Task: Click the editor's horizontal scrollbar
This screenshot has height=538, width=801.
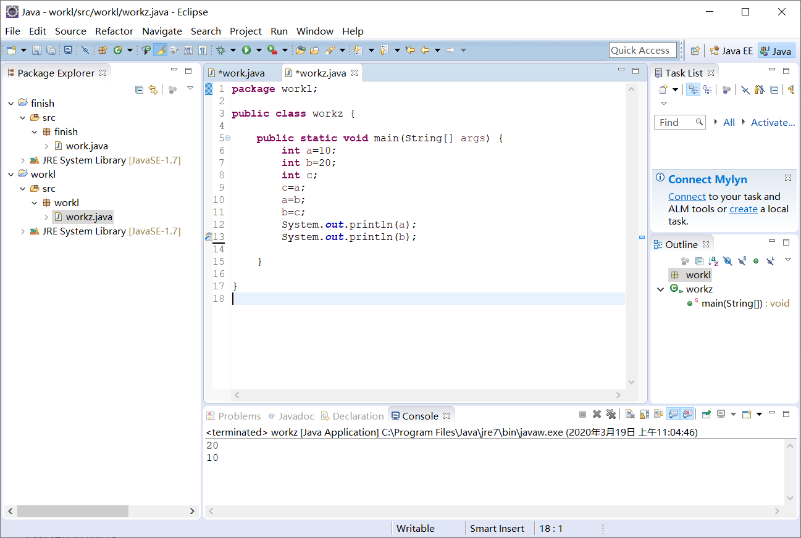Action: 426,395
